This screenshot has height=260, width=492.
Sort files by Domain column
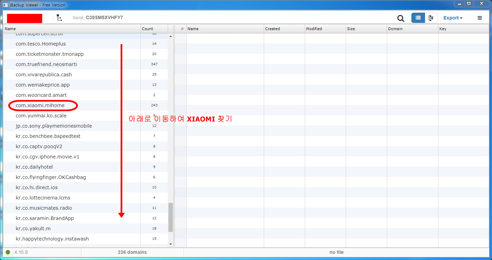tap(412, 29)
